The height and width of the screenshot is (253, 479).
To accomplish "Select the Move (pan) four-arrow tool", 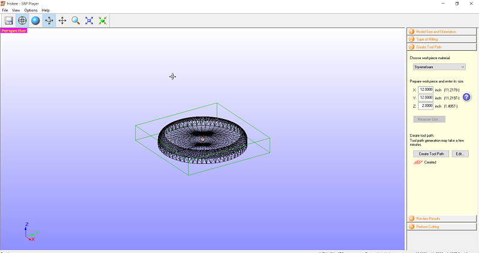I will [62, 20].
